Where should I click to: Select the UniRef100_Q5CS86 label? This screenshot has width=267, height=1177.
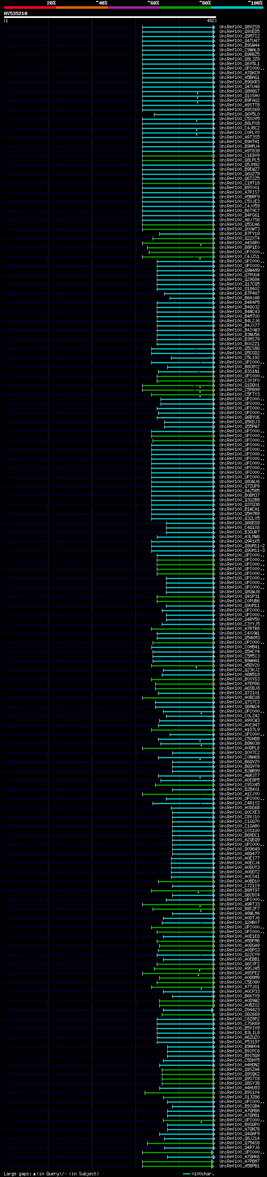[x=239, y=349]
